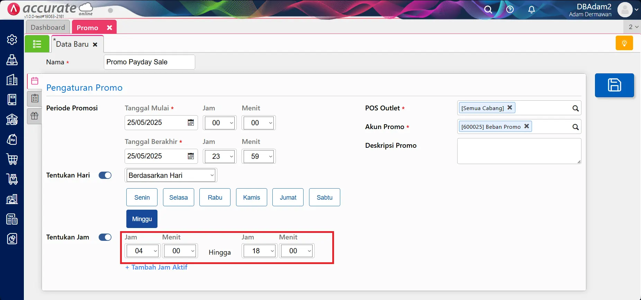Open the pie chart reports module icon
The height and width of the screenshot is (300, 641).
pyautogui.click(x=12, y=239)
